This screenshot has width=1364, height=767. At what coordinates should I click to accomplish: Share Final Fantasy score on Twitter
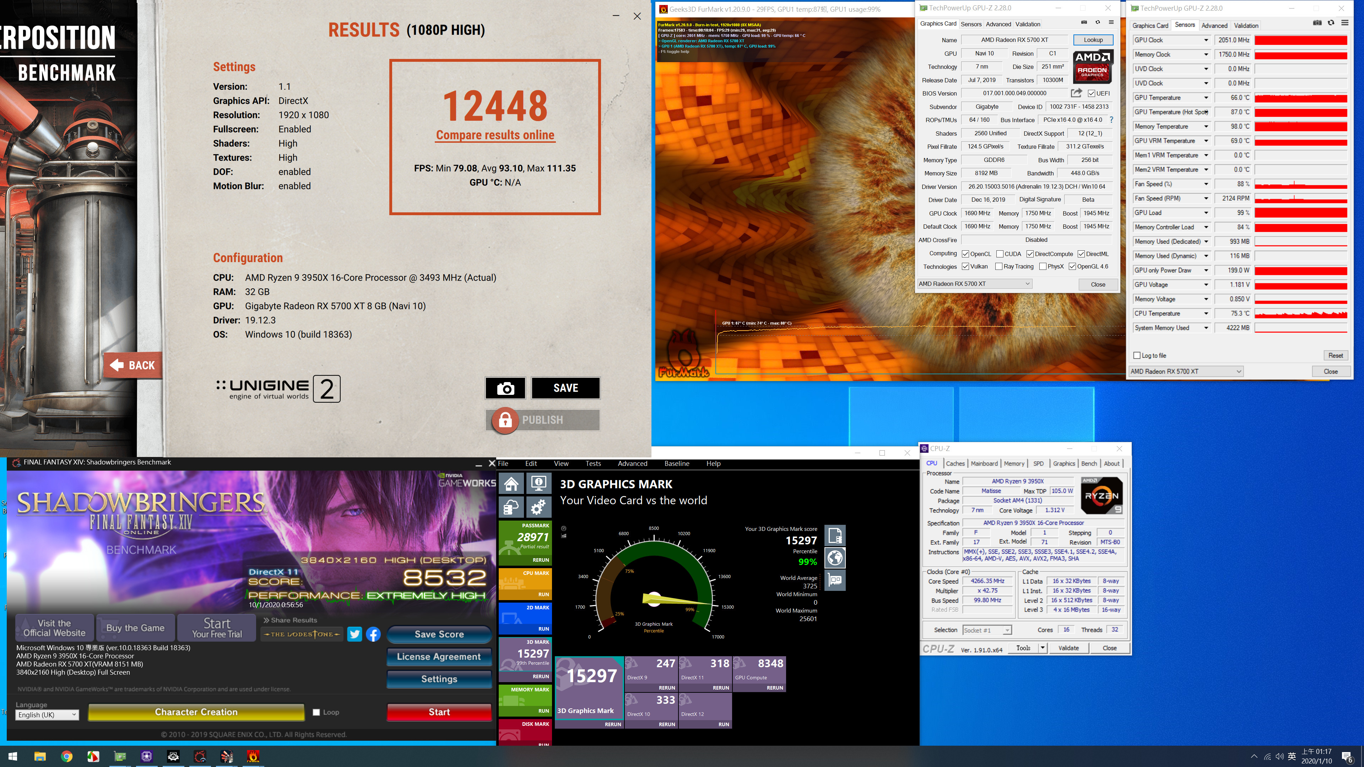(x=354, y=634)
